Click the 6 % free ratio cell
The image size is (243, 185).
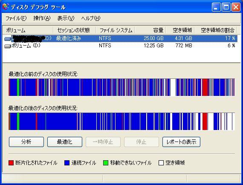tap(231, 46)
